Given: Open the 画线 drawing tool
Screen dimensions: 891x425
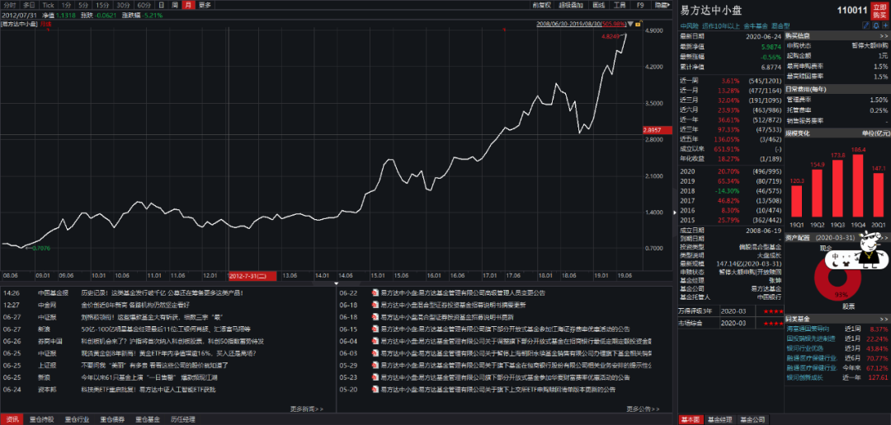Looking at the screenshot, I should [x=598, y=5].
